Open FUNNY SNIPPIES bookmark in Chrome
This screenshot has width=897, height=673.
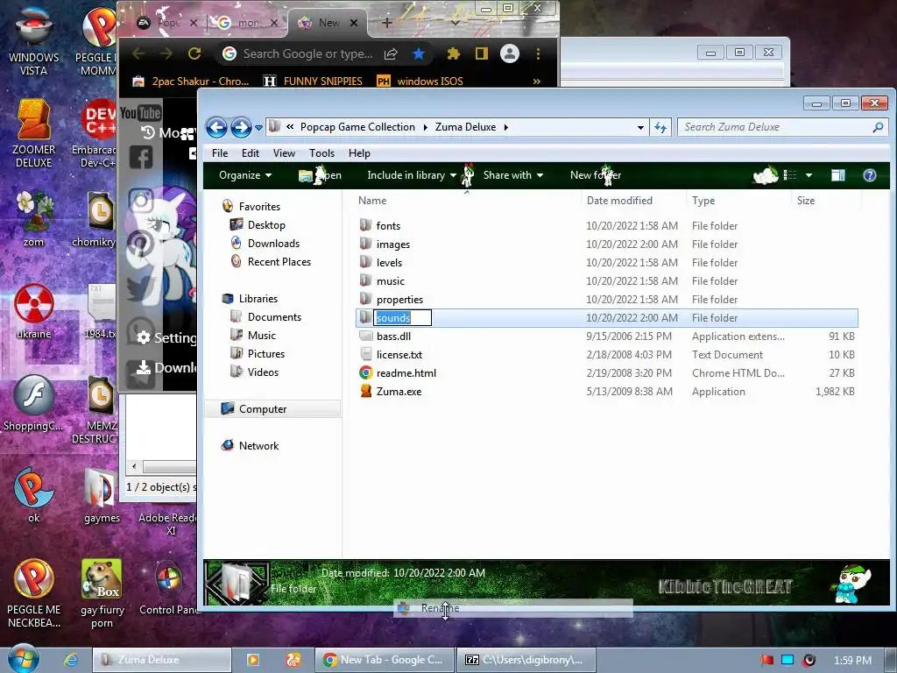click(313, 81)
